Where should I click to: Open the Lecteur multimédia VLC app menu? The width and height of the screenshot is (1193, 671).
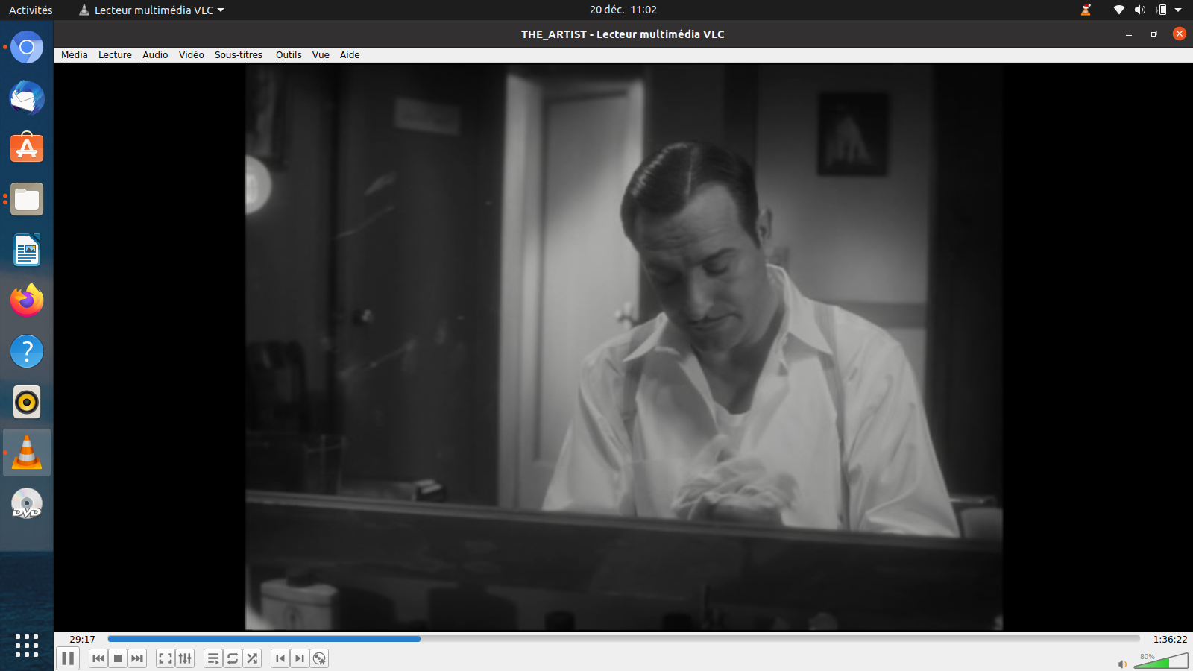coord(152,10)
